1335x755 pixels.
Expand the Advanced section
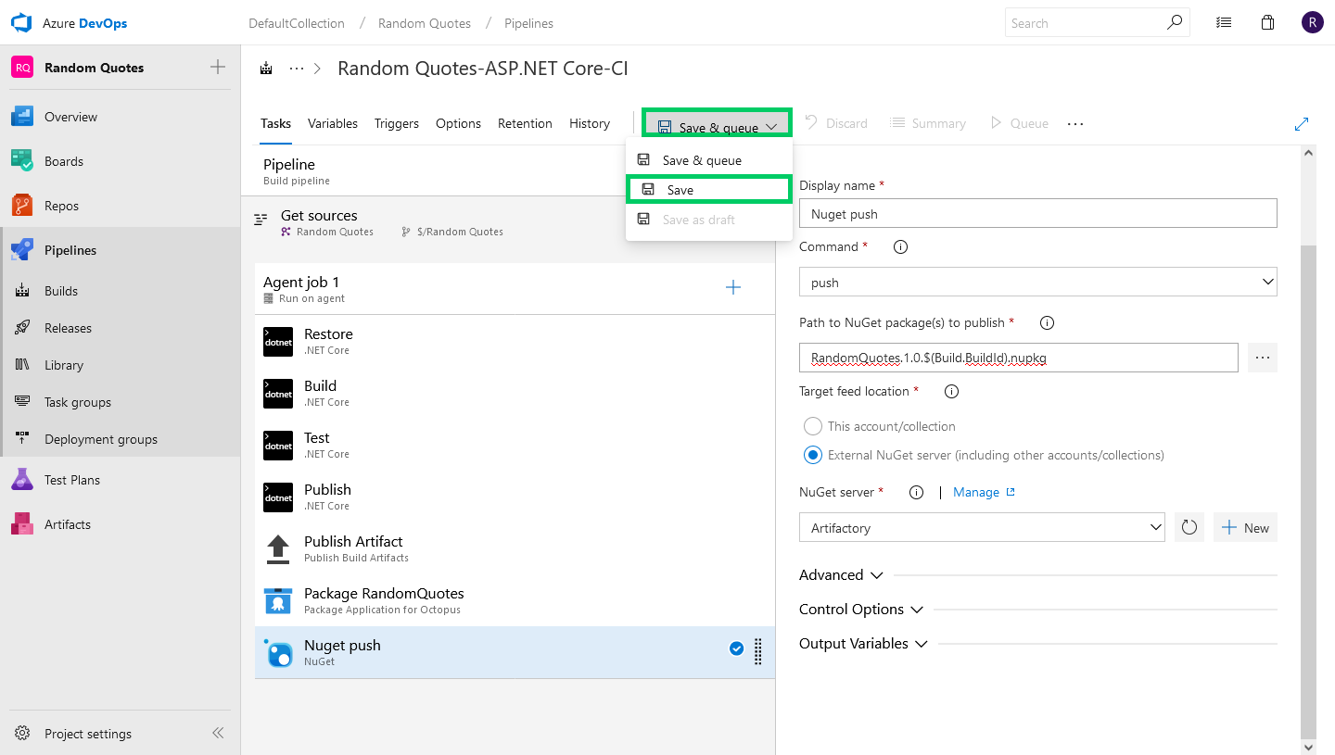[x=841, y=575]
